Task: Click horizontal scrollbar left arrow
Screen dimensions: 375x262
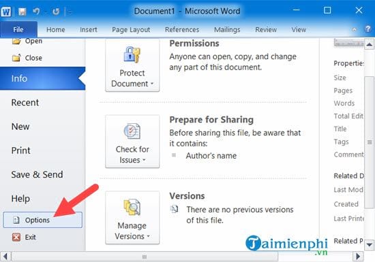Action: pyautogui.click(x=5, y=257)
